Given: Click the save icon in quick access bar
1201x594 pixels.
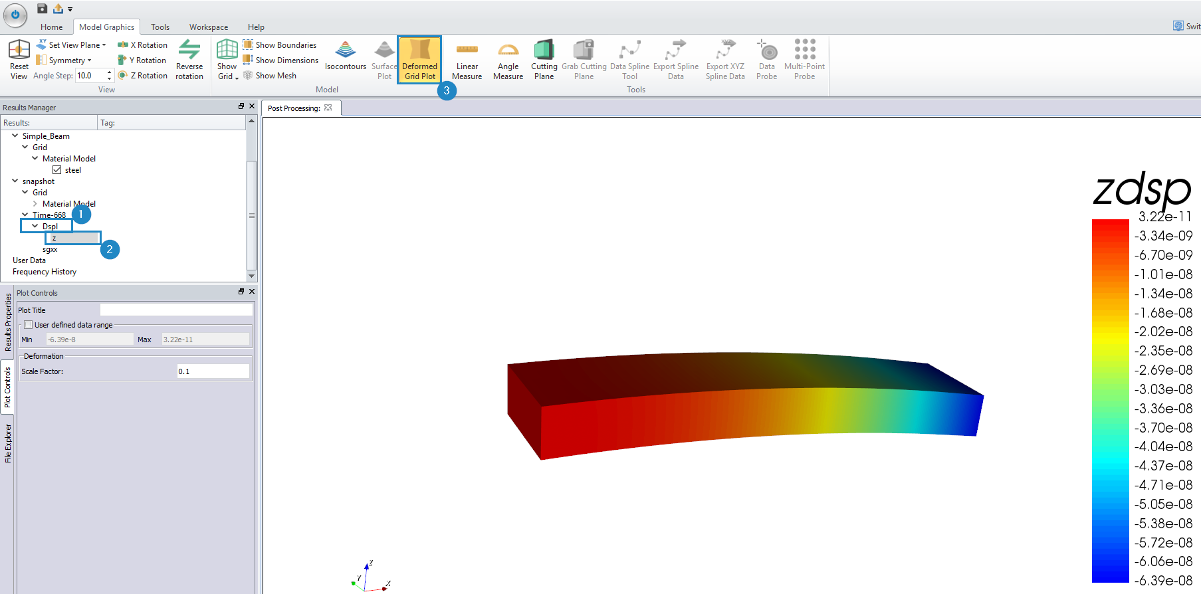Looking at the screenshot, I should pyautogui.click(x=42, y=9).
